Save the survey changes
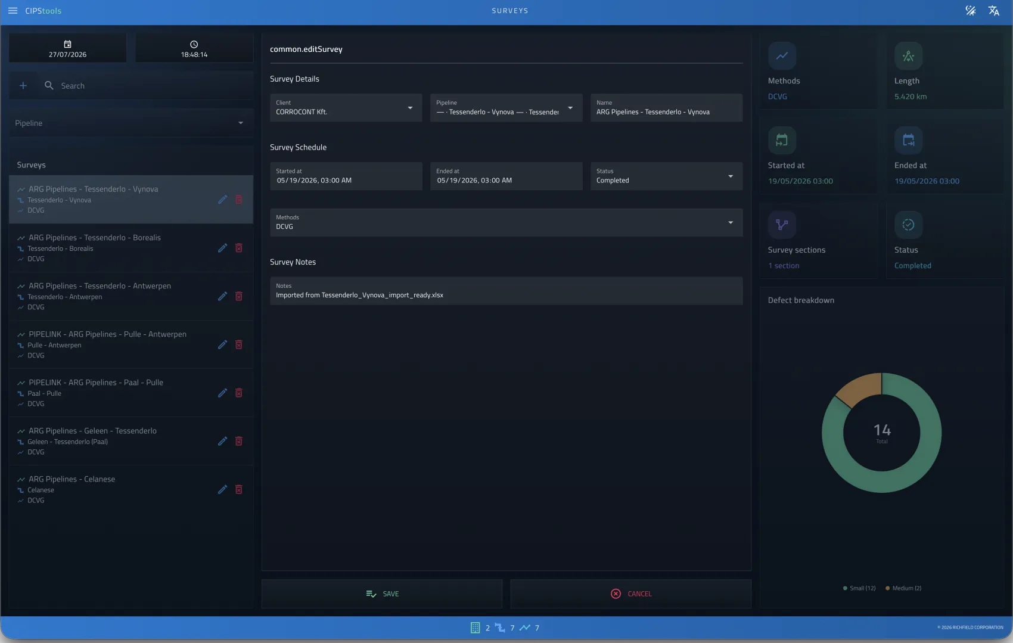 coord(382,594)
